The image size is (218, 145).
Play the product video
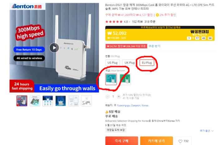[54, 48]
